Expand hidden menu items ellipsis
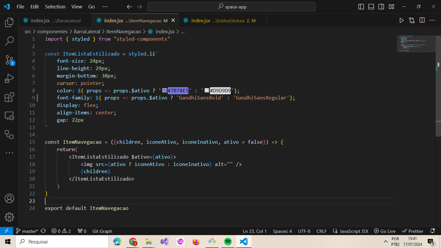The height and width of the screenshot is (248, 441). click(x=105, y=6)
